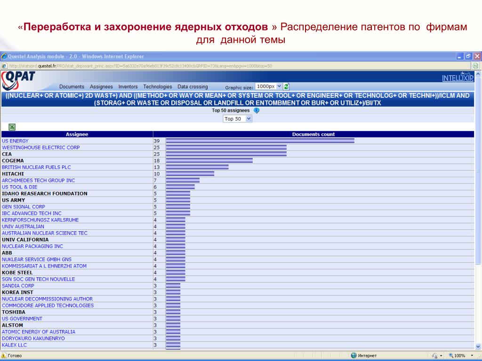Click the Documents count column header
Viewport: 482px width, 361px height.
tap(313, 134)
